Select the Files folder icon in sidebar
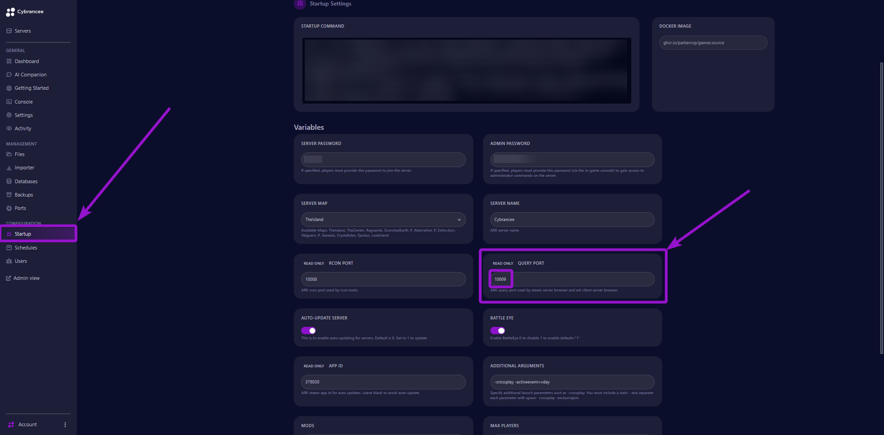Viewport: 884px width, 435px height. click(9, 154)
